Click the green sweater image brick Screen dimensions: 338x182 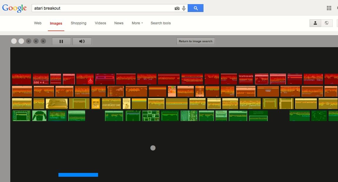pyautogui.click(x=39, y=116)
